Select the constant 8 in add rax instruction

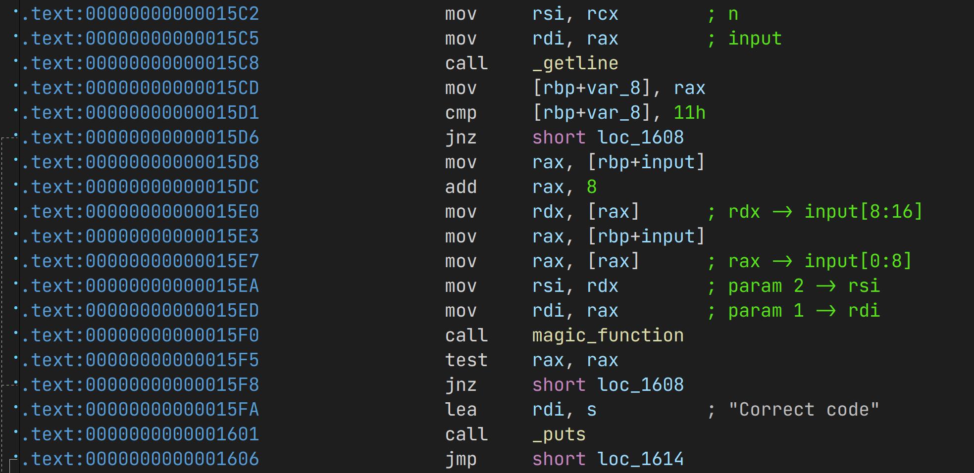pos(591,187)
